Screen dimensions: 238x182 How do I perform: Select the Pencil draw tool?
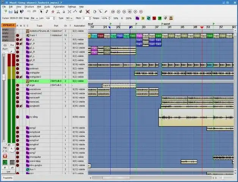click(x=47, y=12)
